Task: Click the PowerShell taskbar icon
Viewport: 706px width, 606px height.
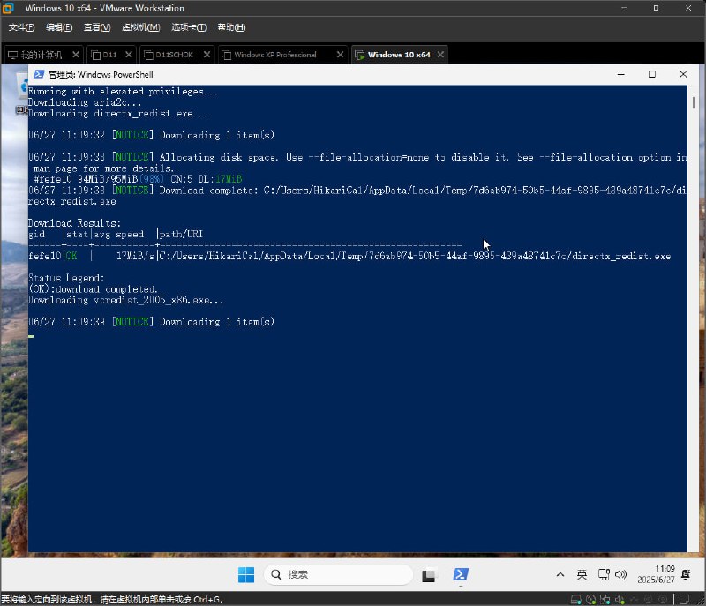Action: [x=460, y=574]
